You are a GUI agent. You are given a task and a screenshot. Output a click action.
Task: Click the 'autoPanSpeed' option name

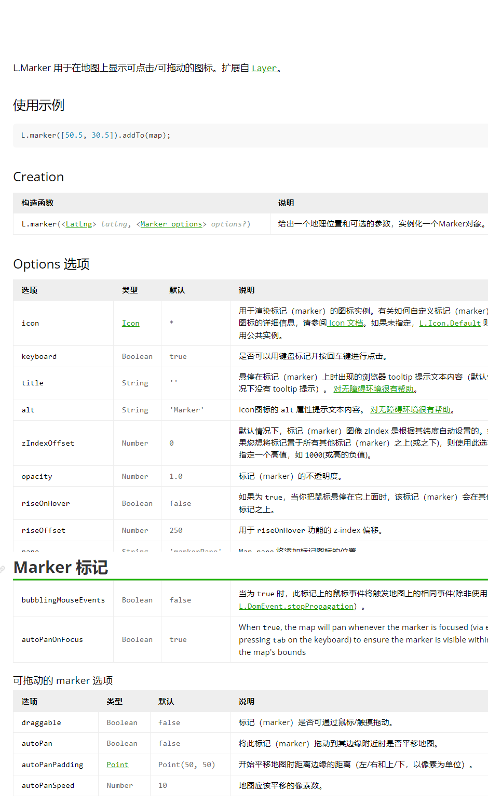(48, 785)
